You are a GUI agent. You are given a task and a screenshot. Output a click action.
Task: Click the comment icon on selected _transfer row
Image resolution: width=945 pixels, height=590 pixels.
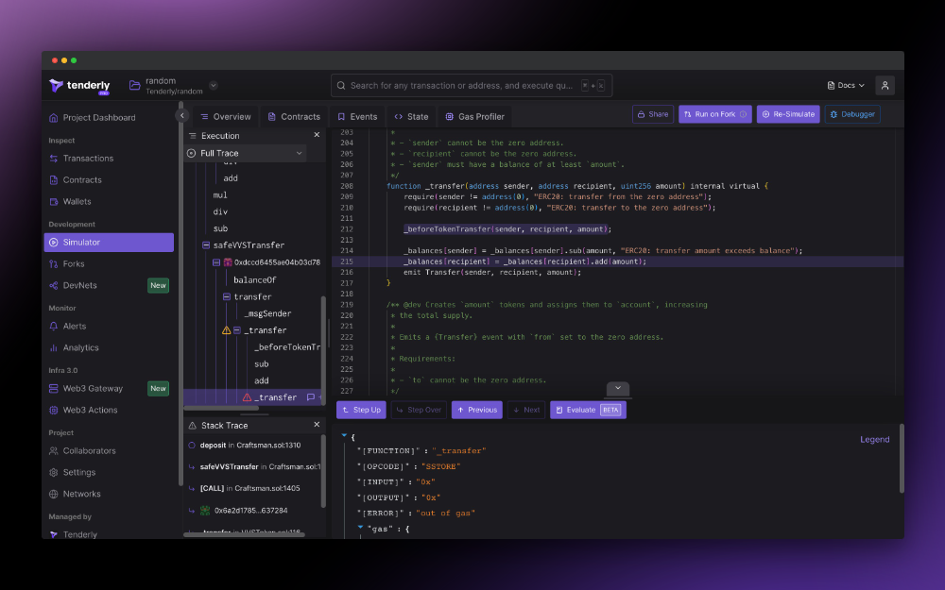(310, 397)
